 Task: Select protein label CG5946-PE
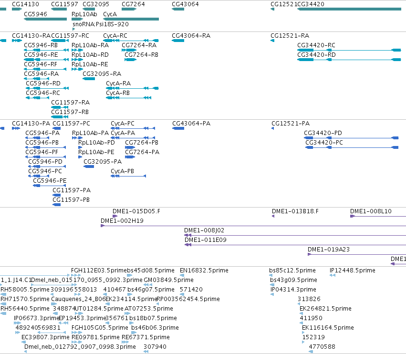point(50,181)
